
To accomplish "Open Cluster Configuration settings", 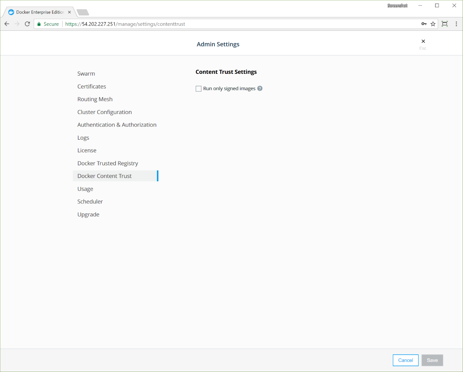I will click(x=105, y=112).
